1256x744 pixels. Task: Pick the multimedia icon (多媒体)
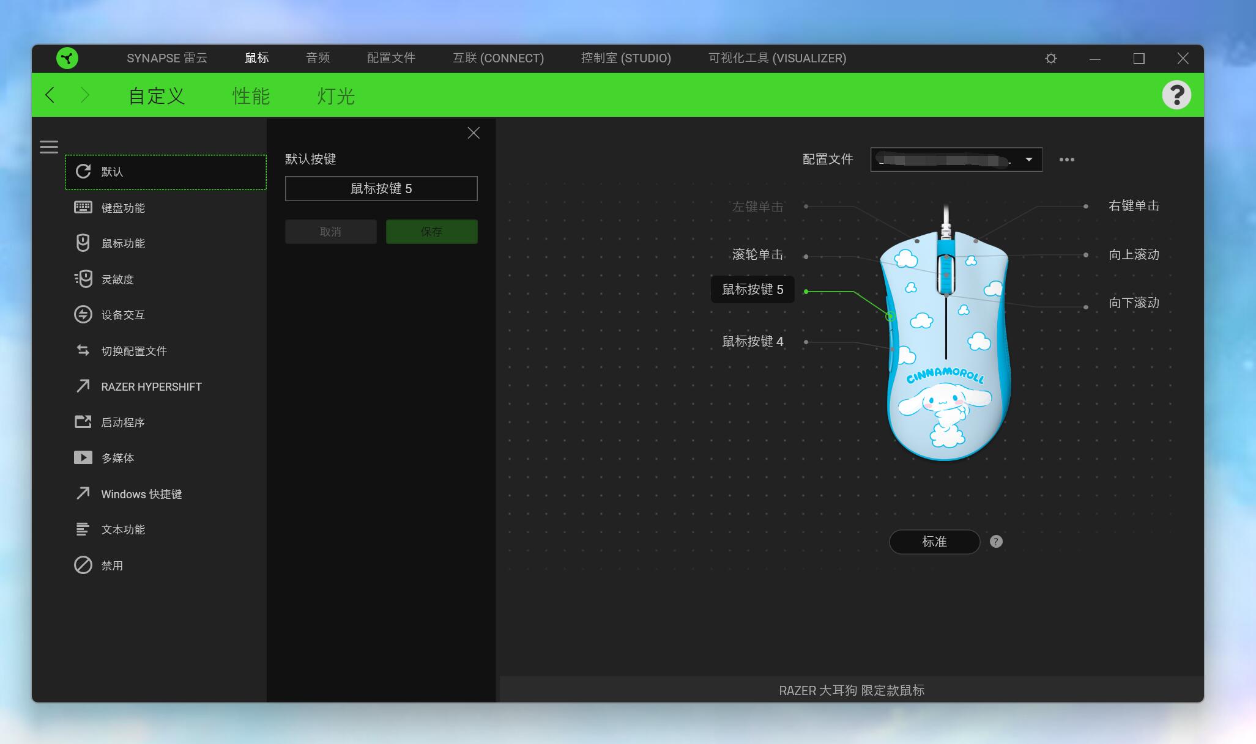(x=83, y=458)
